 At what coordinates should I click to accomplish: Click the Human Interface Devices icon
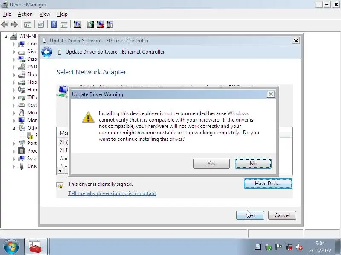(22, 90)
